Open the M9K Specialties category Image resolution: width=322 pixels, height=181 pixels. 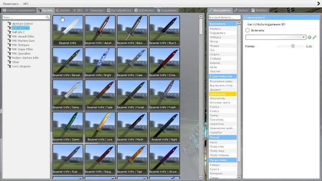click(x=21, y=54)
